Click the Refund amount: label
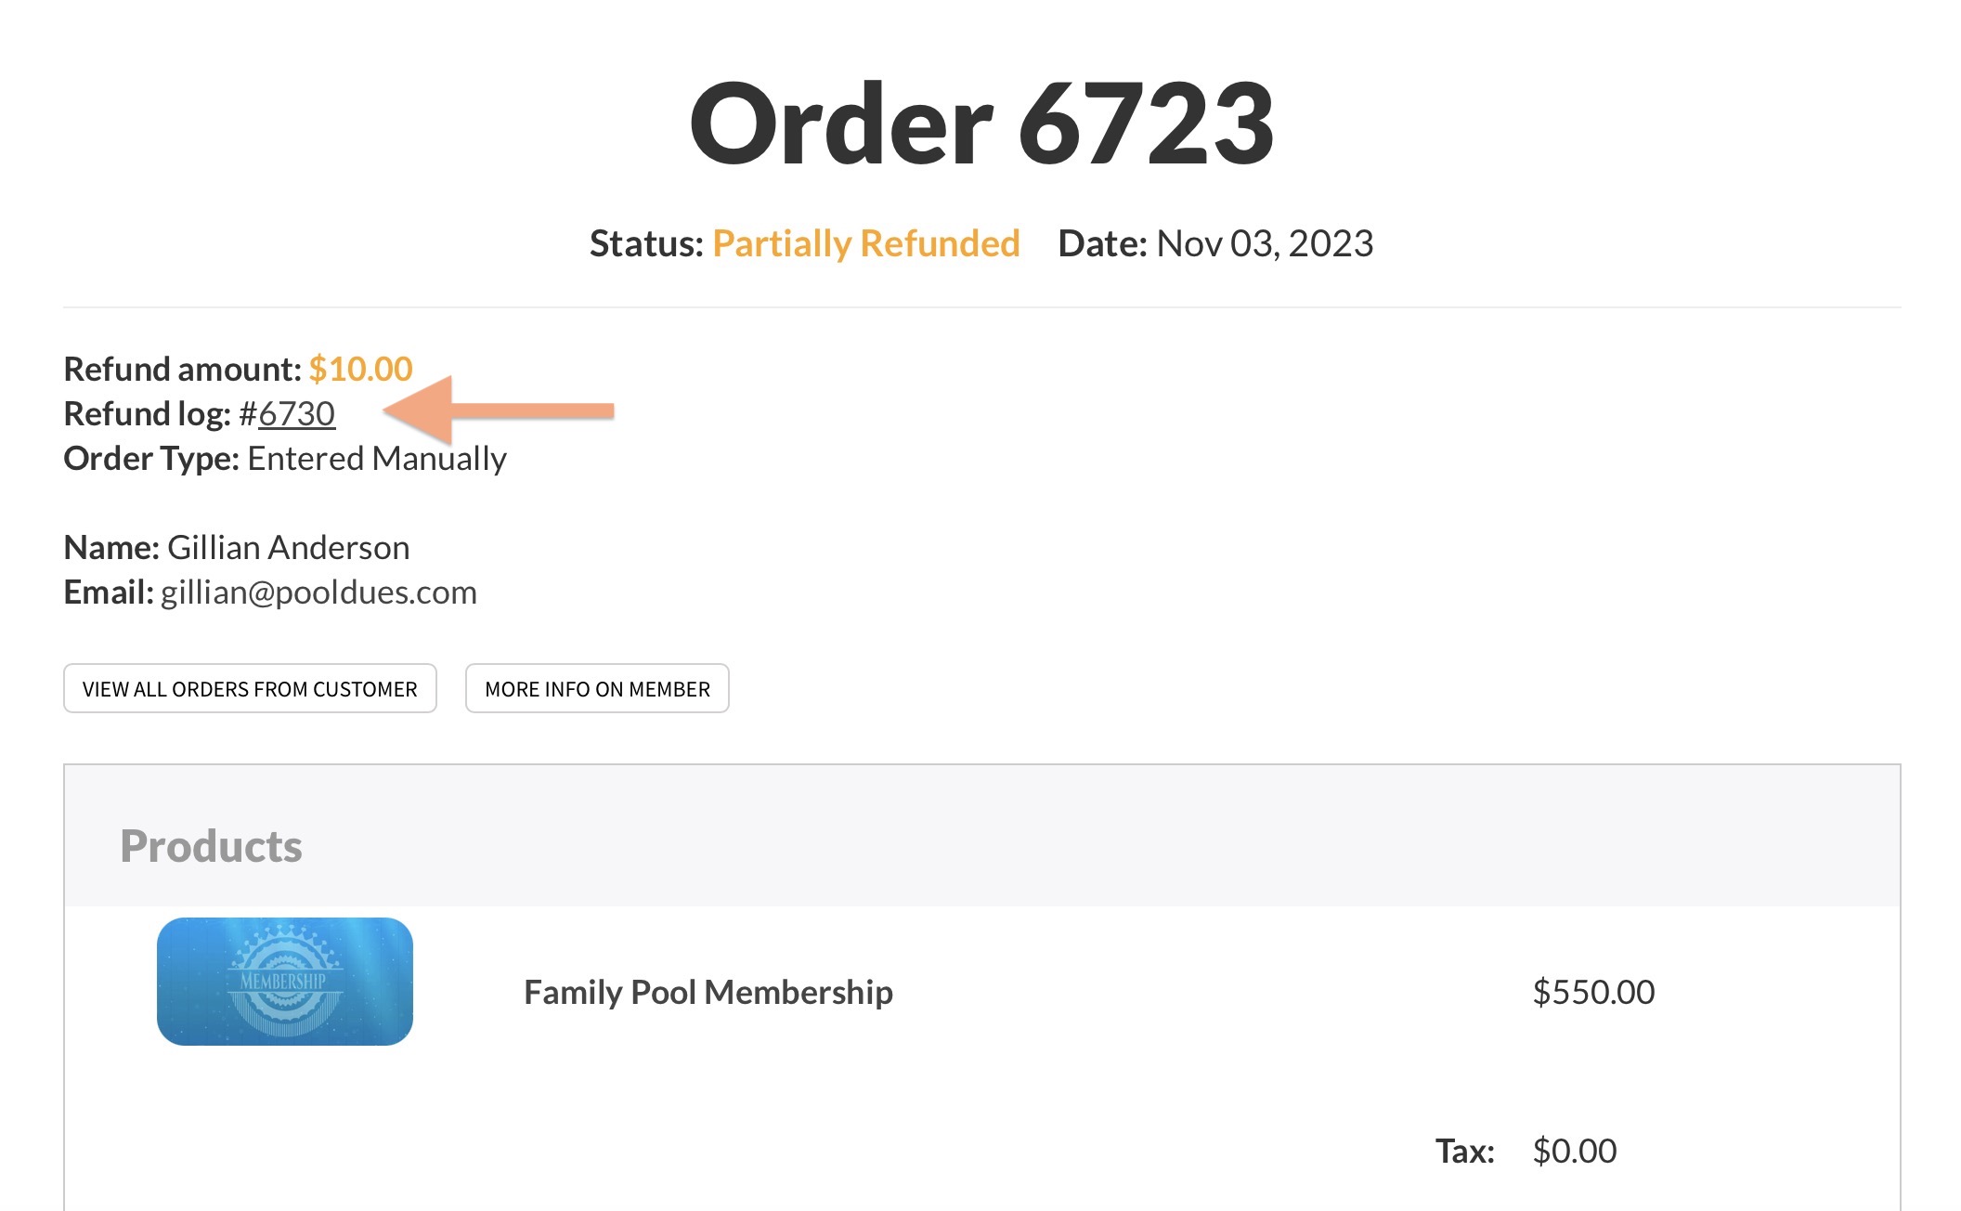Screen dimensions: 1961x1211 [182, 370]
